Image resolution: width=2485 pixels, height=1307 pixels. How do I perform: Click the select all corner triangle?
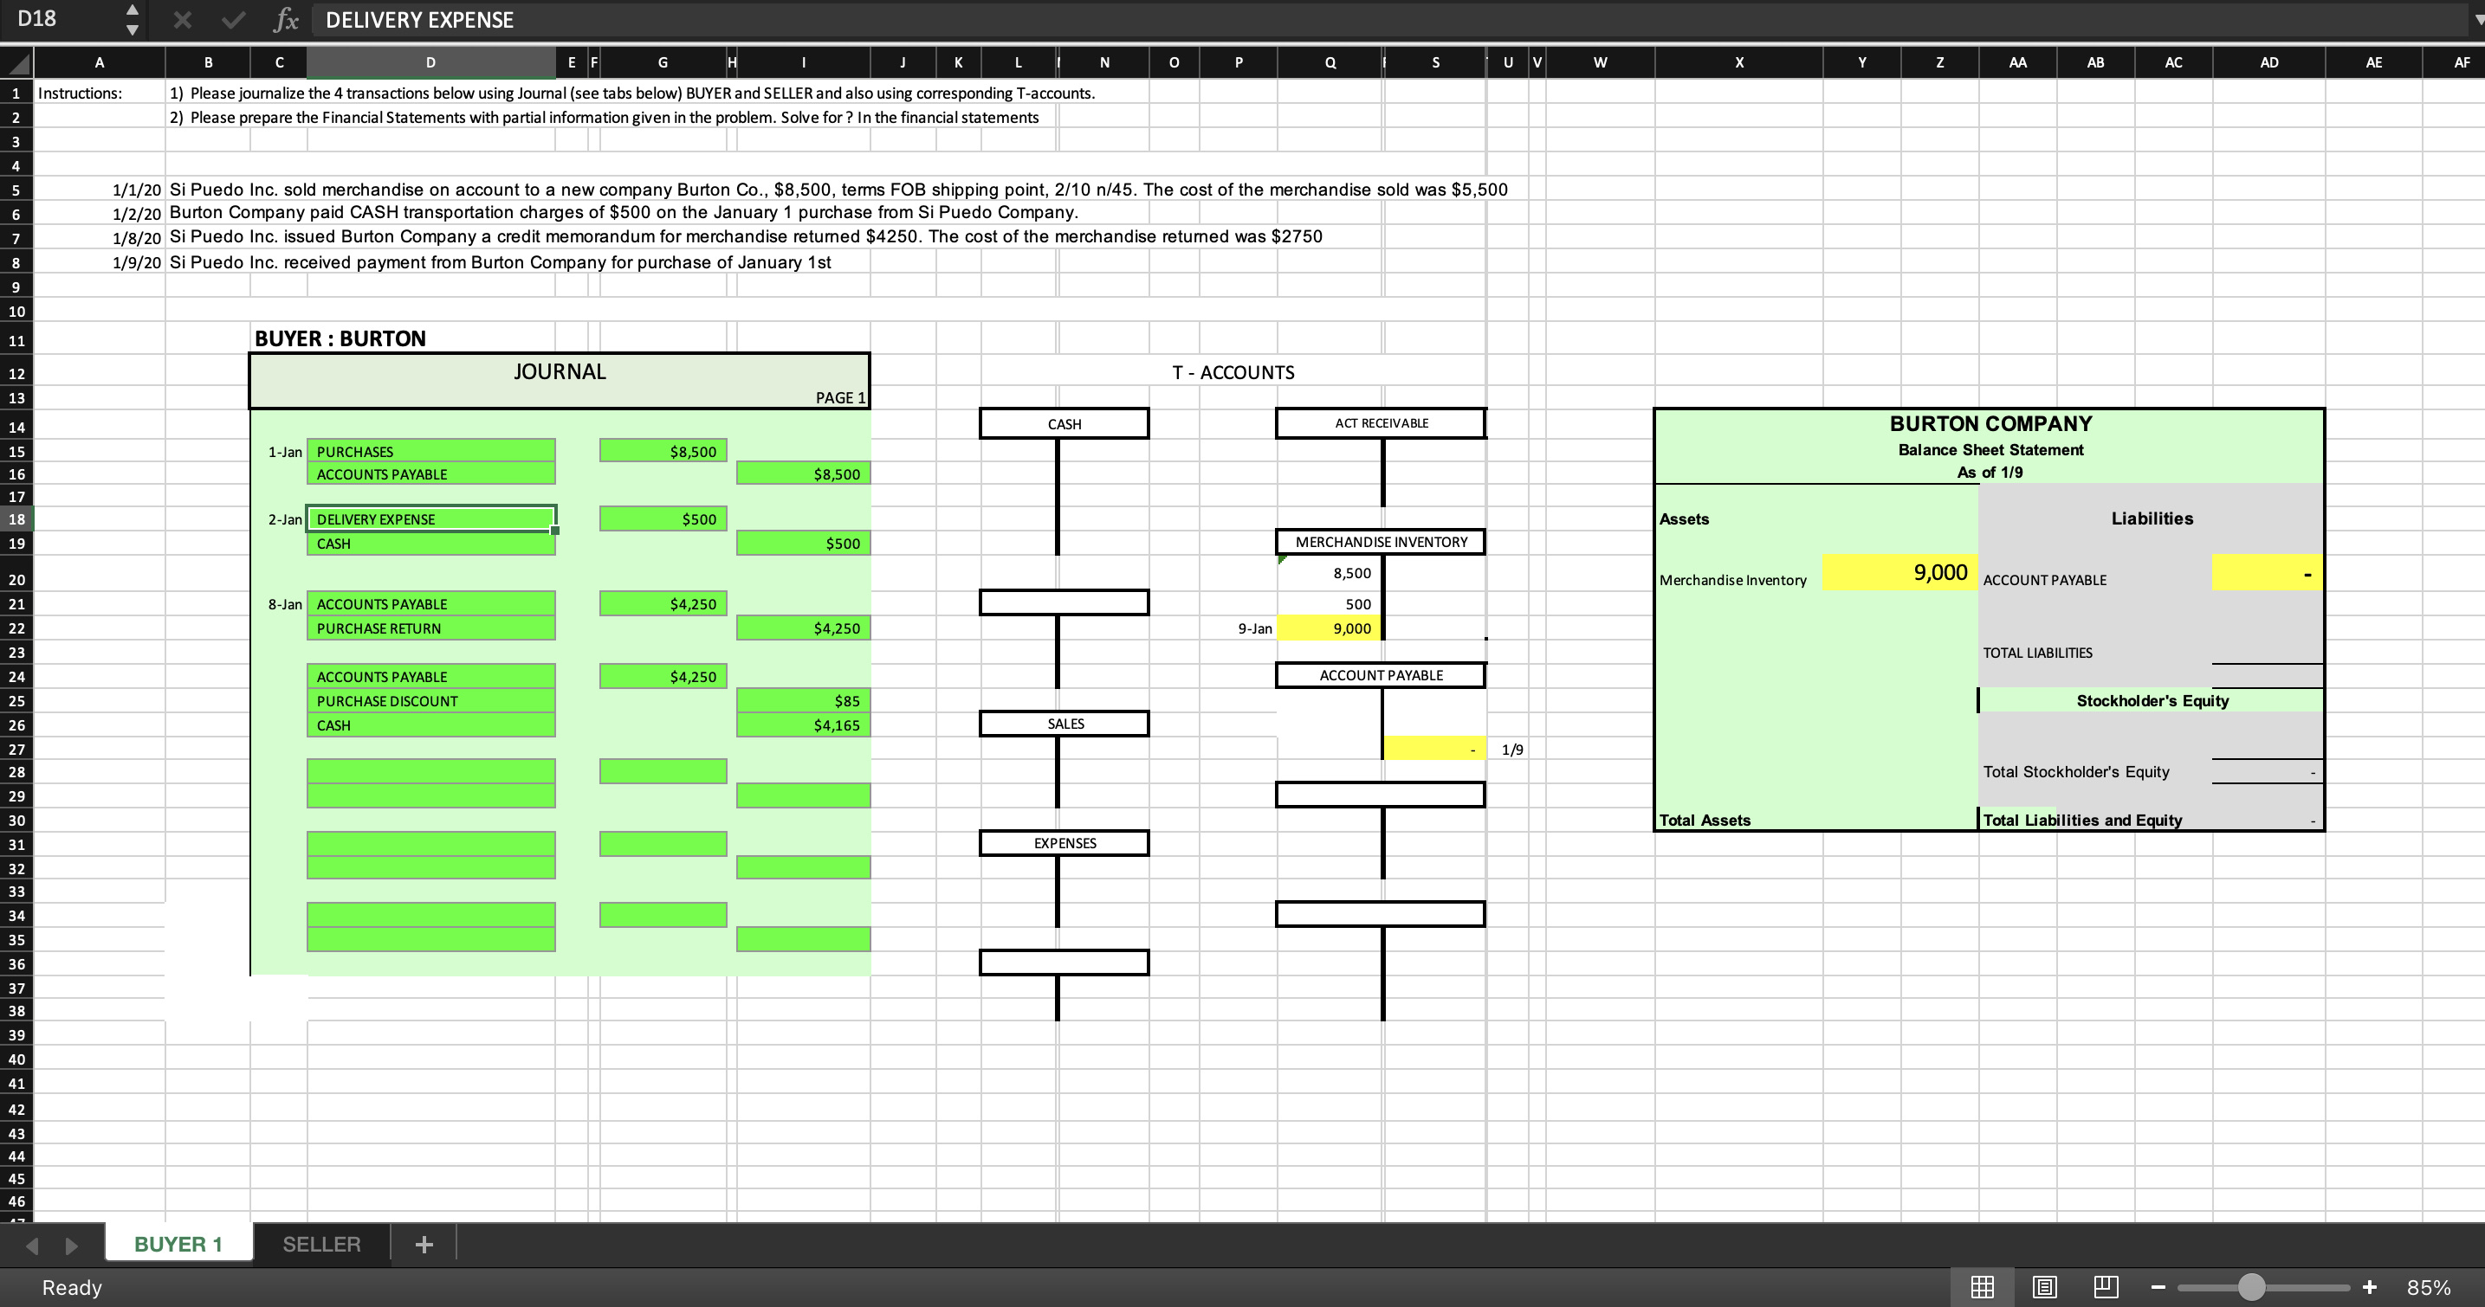tap(17, 63)
